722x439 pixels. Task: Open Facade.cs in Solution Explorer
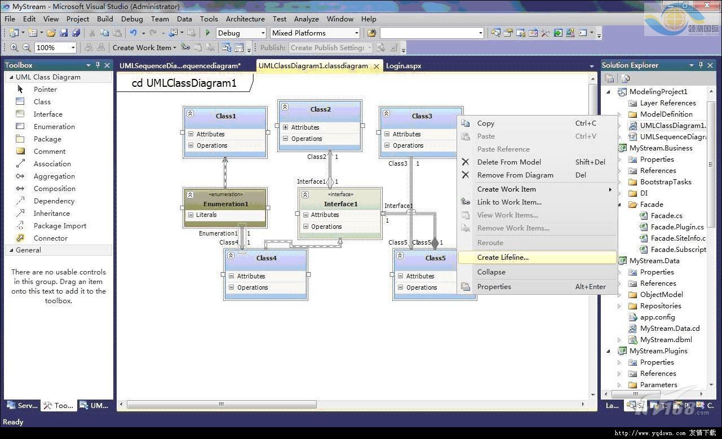pos(666,215)
